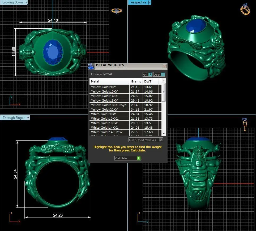Close the Metal Weights dialog

point(164,66)
